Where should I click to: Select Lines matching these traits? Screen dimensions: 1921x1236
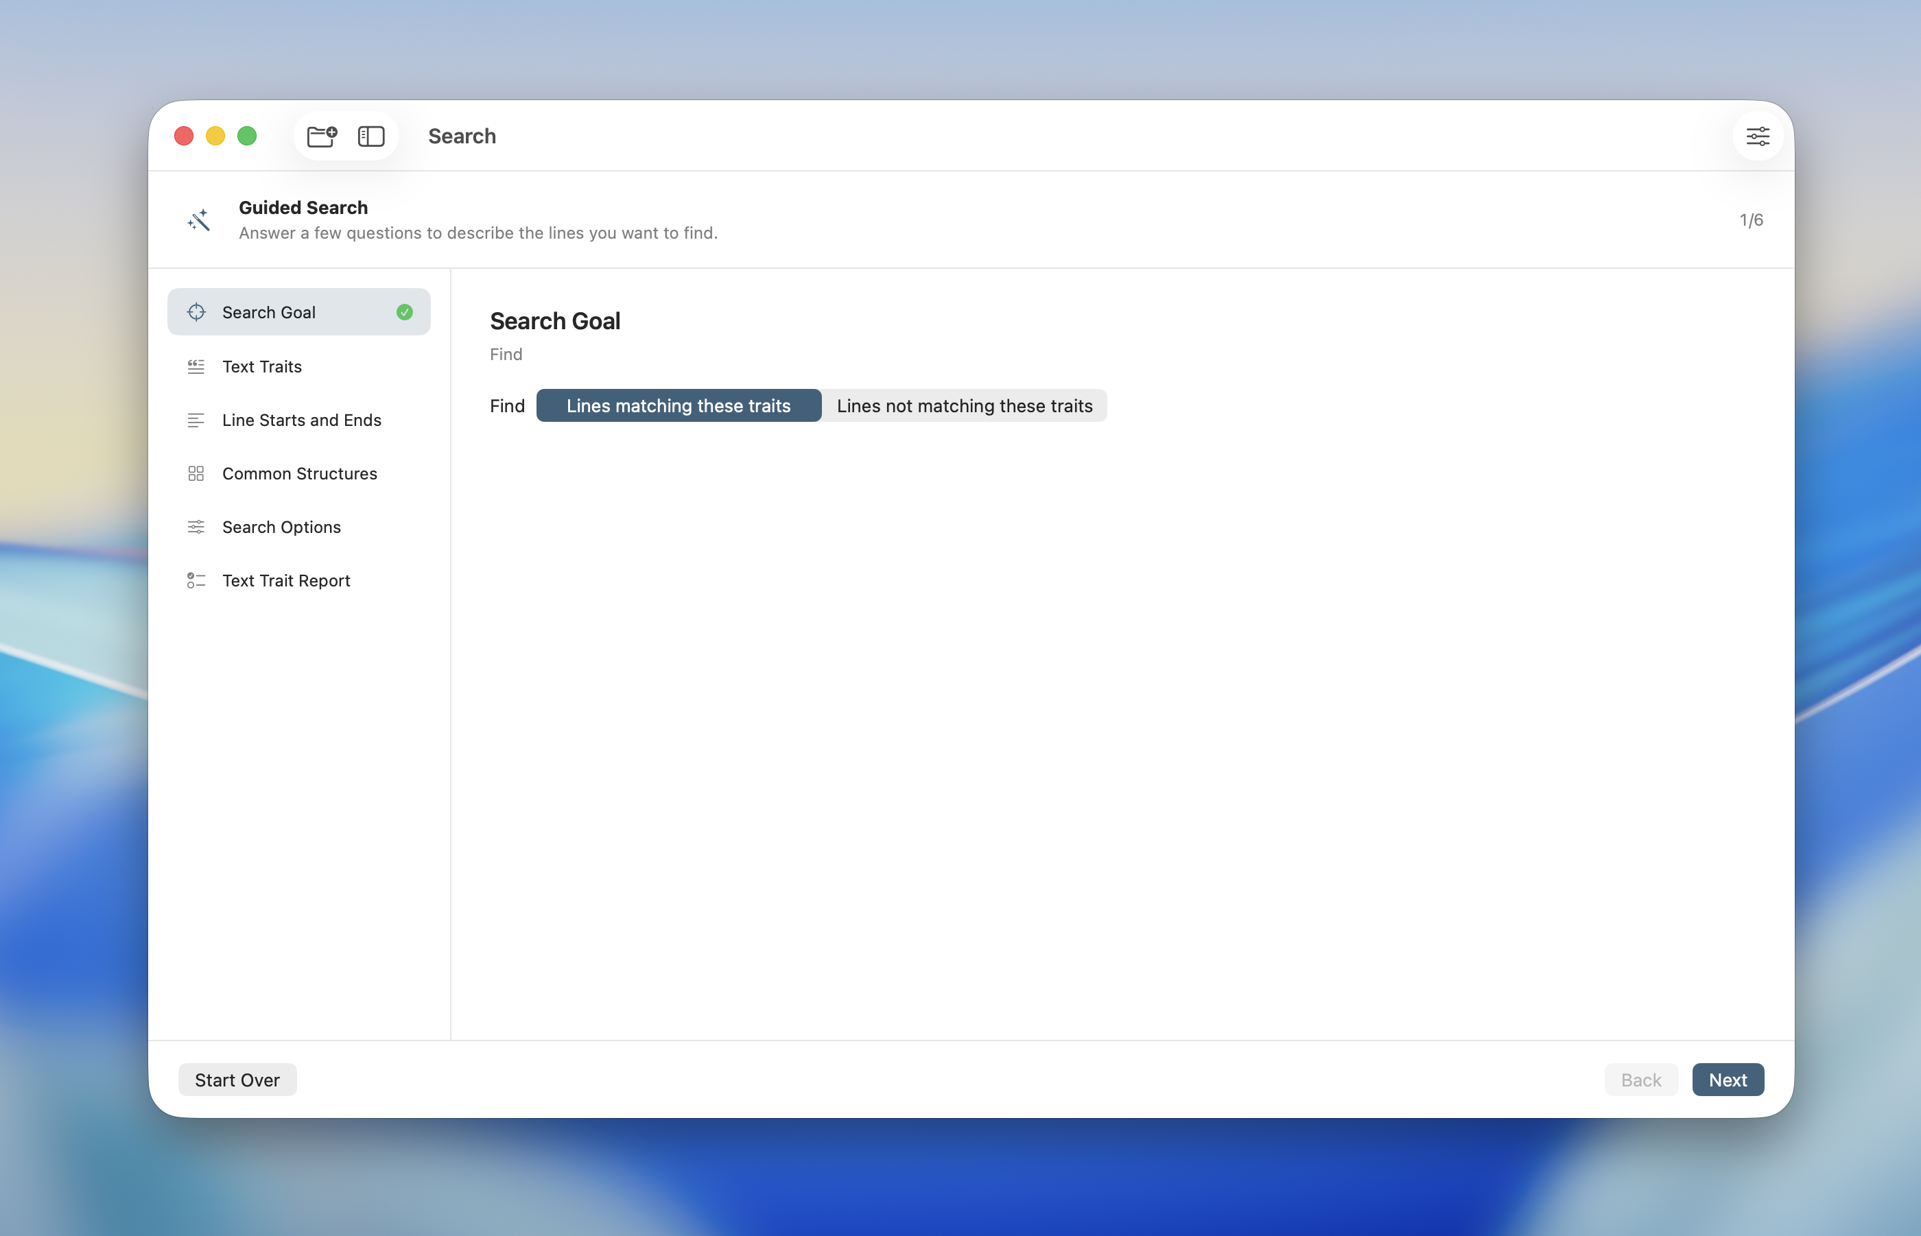679,405
